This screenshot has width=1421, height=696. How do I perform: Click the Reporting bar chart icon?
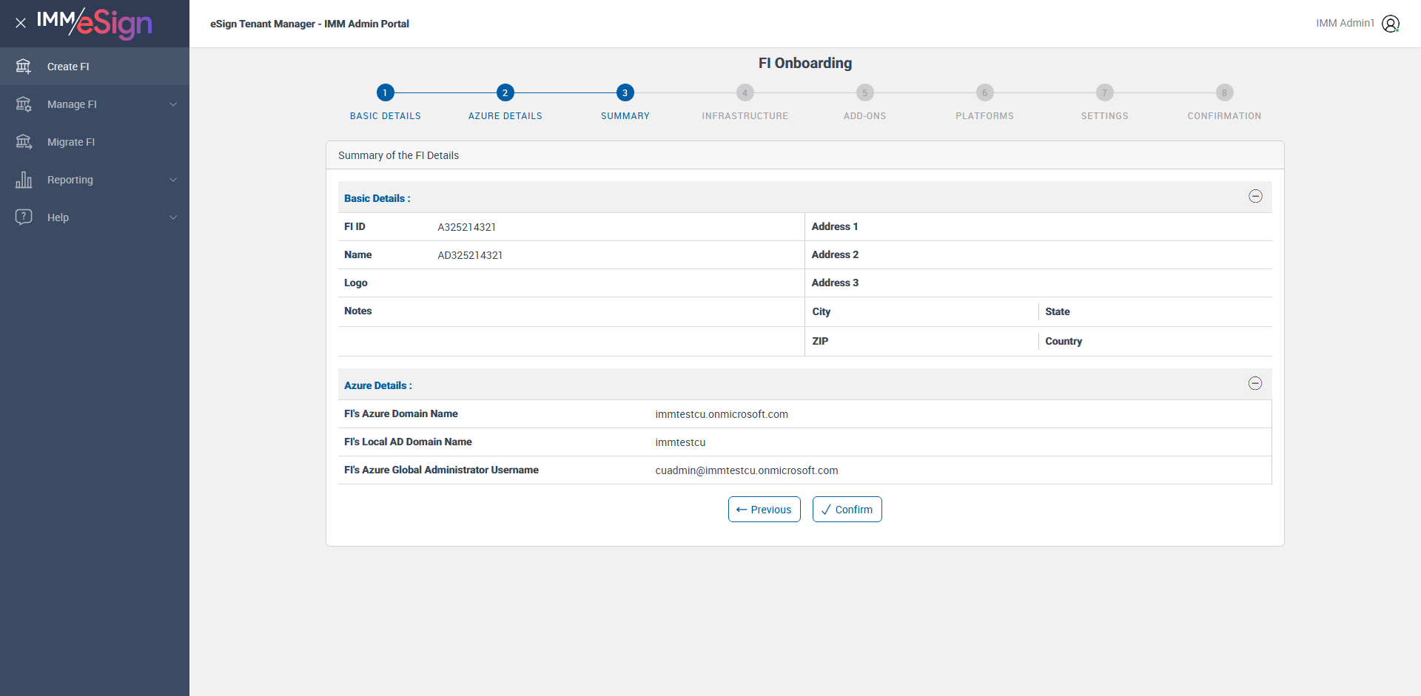24,180
